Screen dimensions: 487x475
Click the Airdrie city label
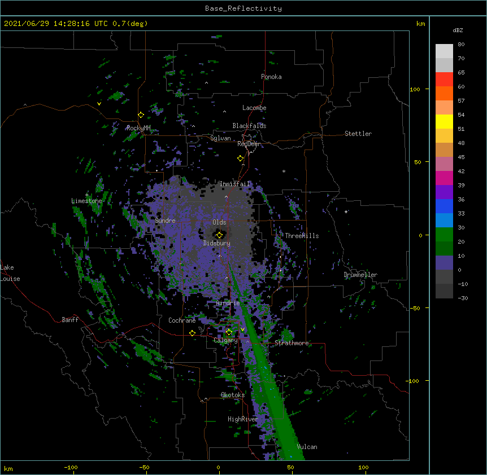pos(228,303)
